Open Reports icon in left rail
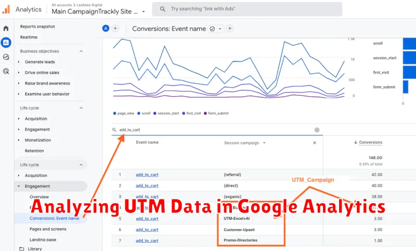 (x=6, y=43)
